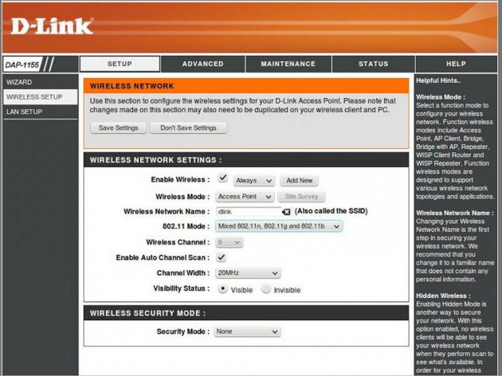502x376 pixels.
Task: Switch to the STATUS tab
Action: point(374,64)
